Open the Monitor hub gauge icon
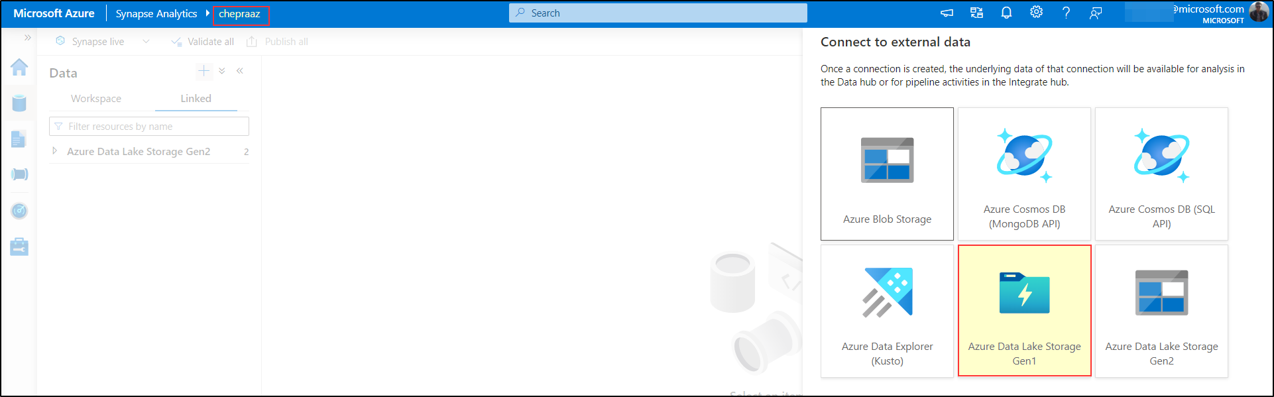 coord(19,211)
